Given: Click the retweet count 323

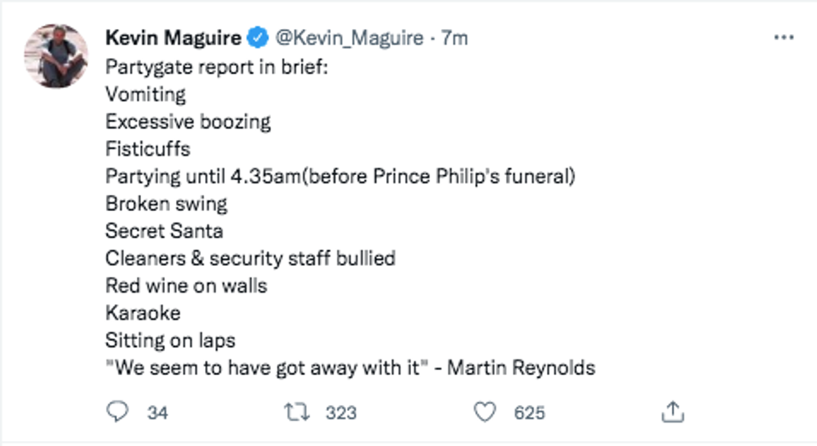Looking at the screenshot, I should 341,413.
